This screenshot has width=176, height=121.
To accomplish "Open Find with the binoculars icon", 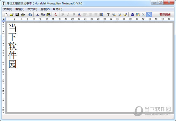I will click(30, 15).
